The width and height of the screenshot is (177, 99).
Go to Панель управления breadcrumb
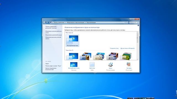tap(59, 23)
